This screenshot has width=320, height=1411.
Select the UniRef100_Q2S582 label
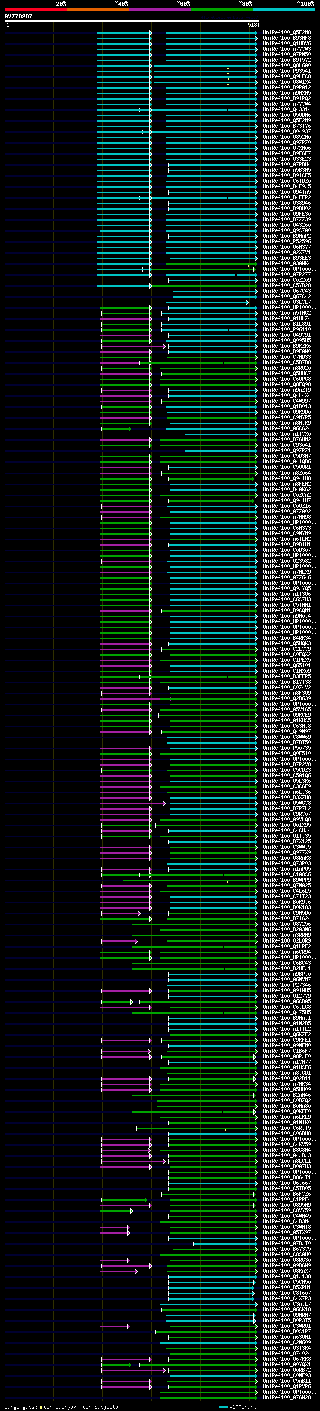(x=287, y=561)
